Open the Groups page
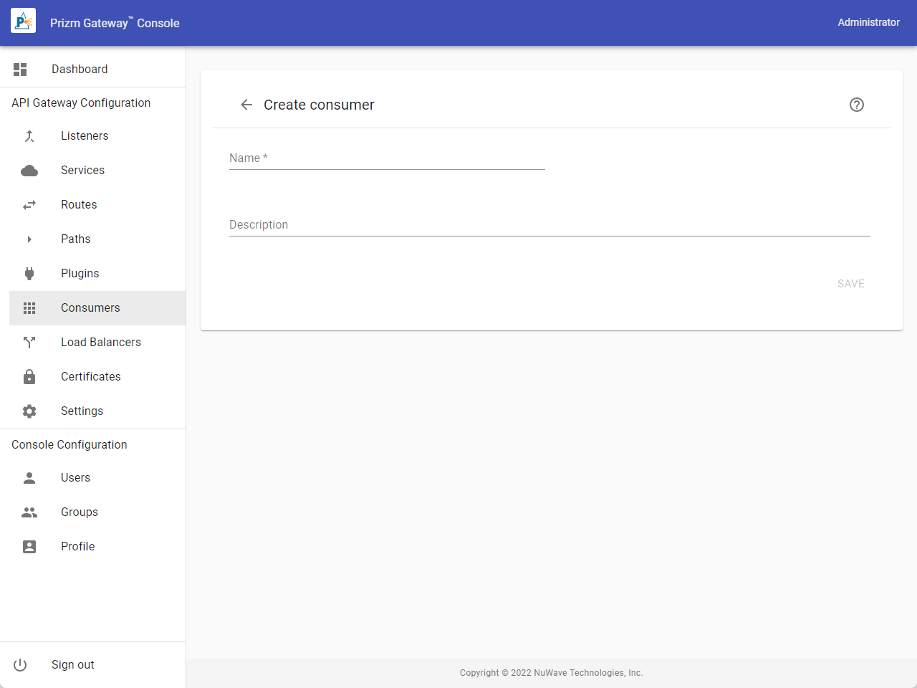Viewport: 917px width, 688px height. (79, 512)
